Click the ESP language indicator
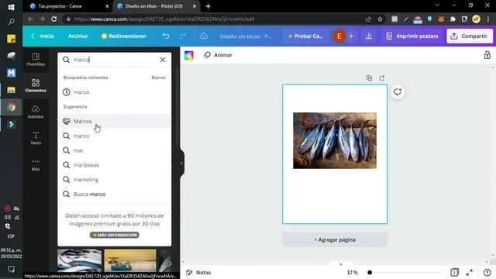This screenshot has height=279, width=496. 11,236
